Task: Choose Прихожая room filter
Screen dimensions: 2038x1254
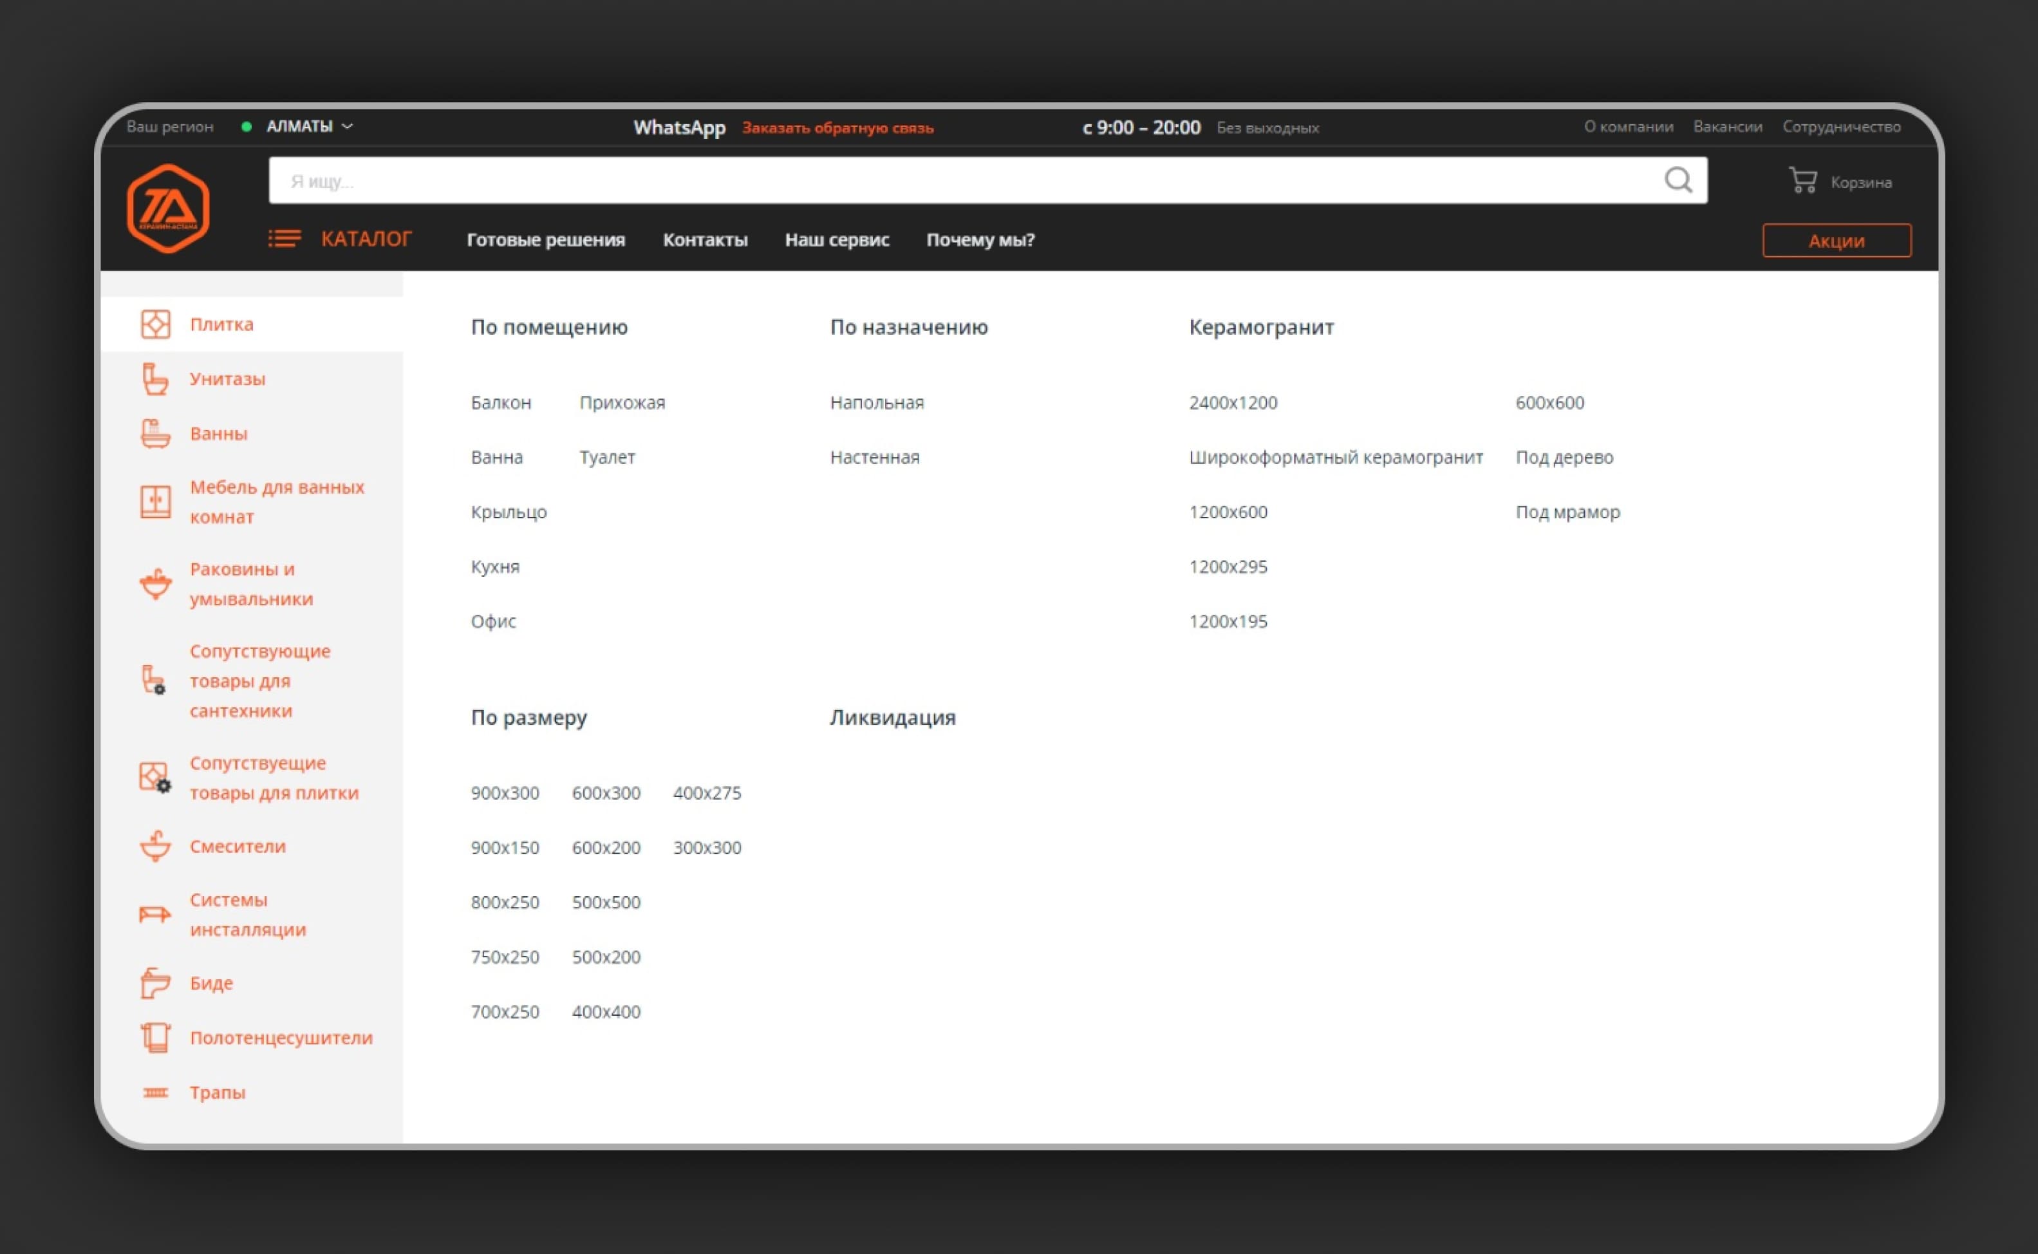Action: 622,402
